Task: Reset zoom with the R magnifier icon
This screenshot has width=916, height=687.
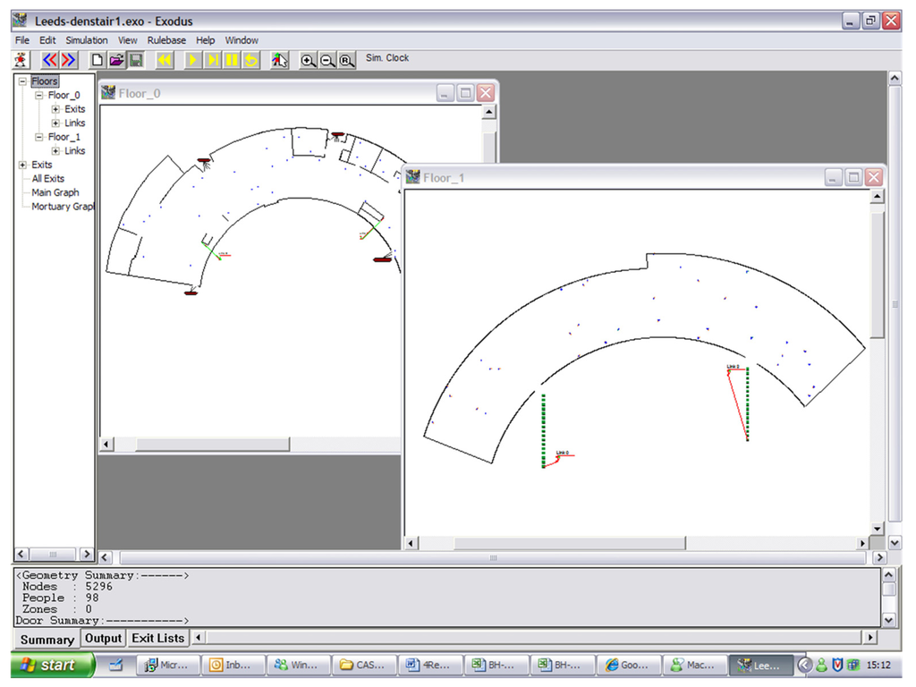Action: click(345, 60)
